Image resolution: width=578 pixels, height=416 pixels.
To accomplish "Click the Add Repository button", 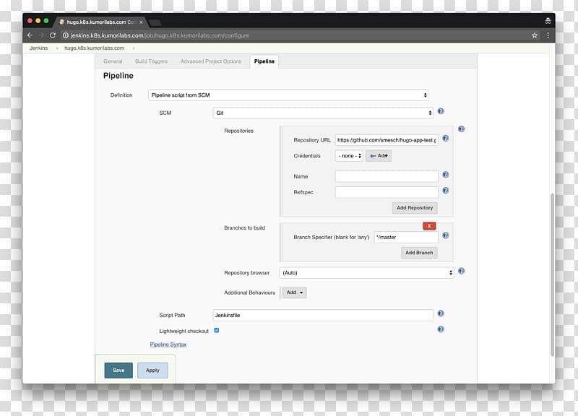I will (x=415, y=208).
